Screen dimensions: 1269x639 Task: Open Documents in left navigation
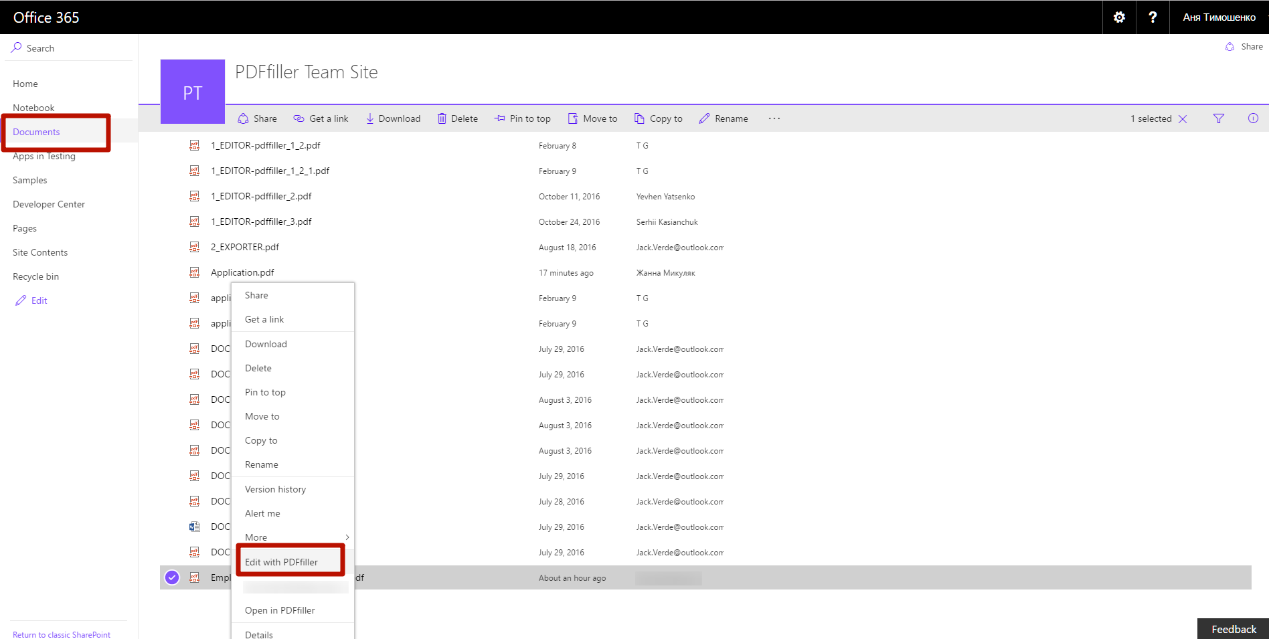[36, 132]
